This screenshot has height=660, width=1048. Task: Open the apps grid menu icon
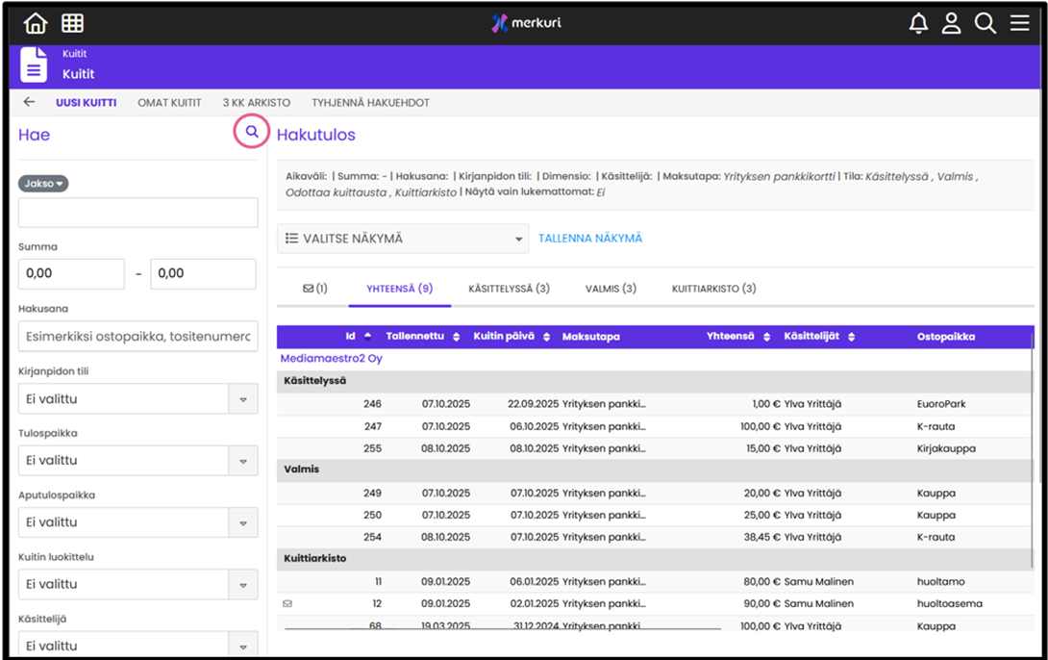coord(72,24)
